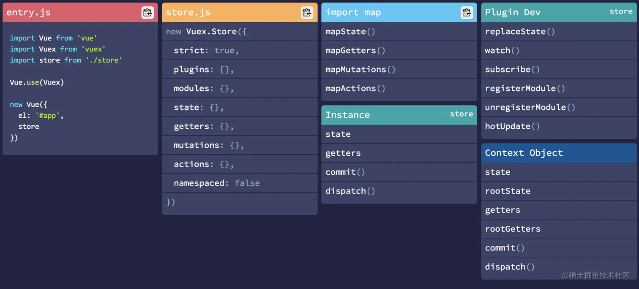Open the store.js card header

pos(240,13)
